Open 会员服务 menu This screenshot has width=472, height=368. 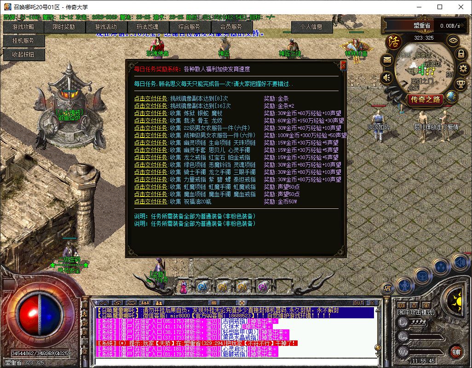[x=231, y=27]
